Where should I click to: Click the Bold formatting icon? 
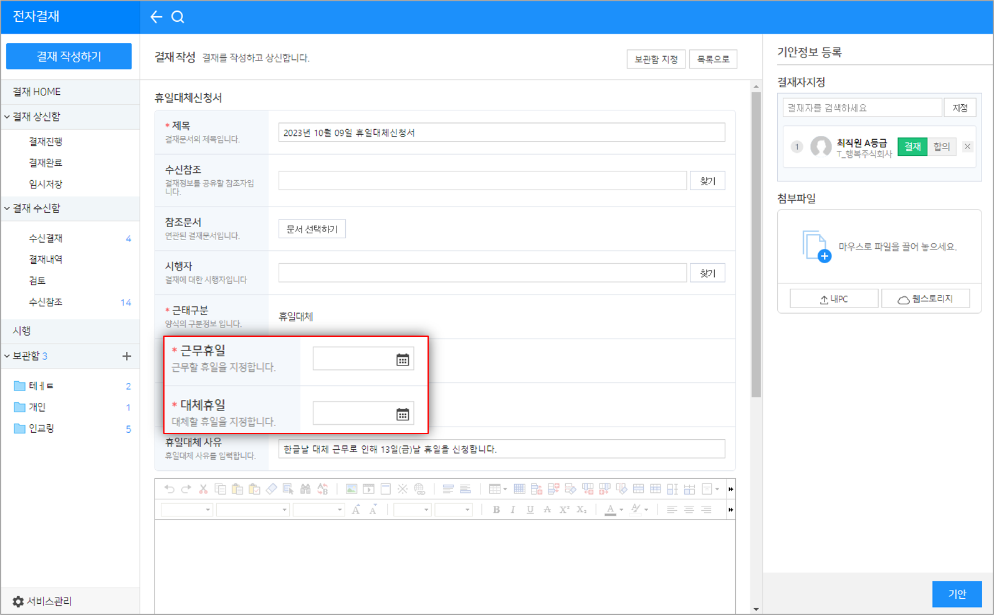pos(496,510)
